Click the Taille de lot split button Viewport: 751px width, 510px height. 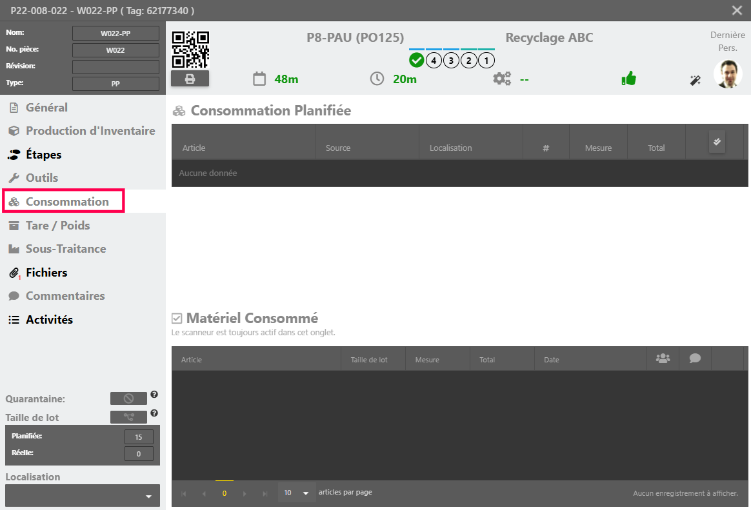128,417
